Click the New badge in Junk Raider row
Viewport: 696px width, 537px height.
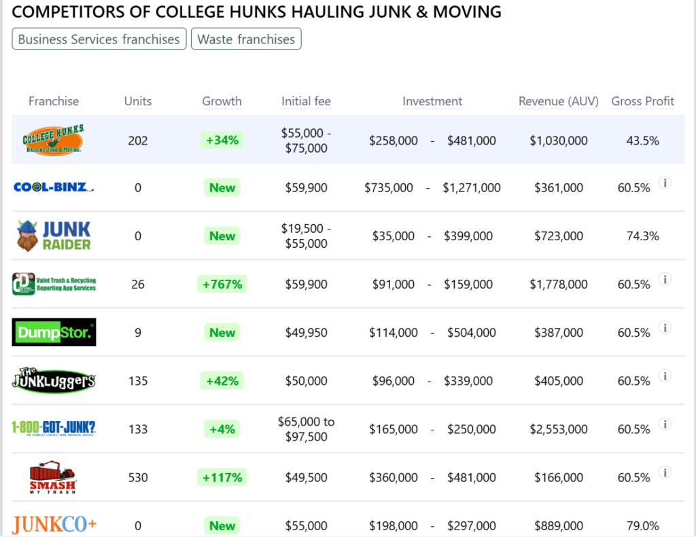(x=222, y=236)
